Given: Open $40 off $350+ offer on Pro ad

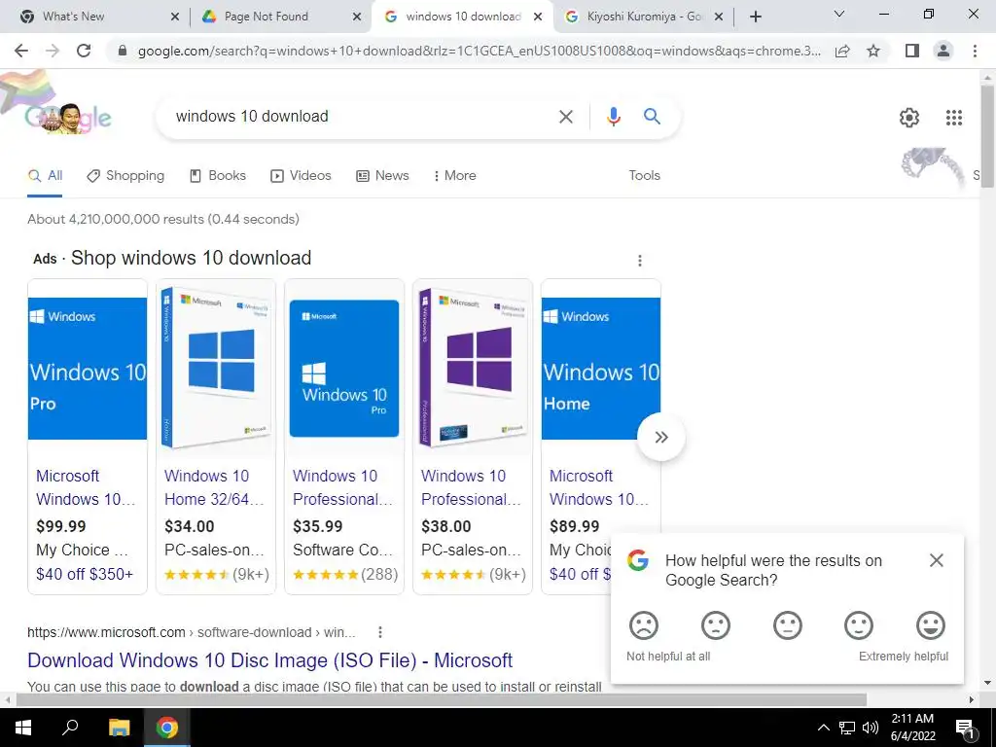Looking at the screenshot, I should pos(85,574).
